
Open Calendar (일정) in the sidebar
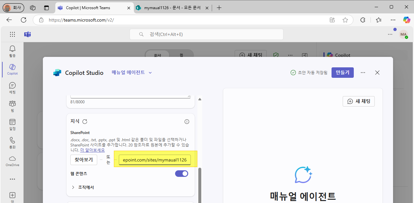[12, 124]
